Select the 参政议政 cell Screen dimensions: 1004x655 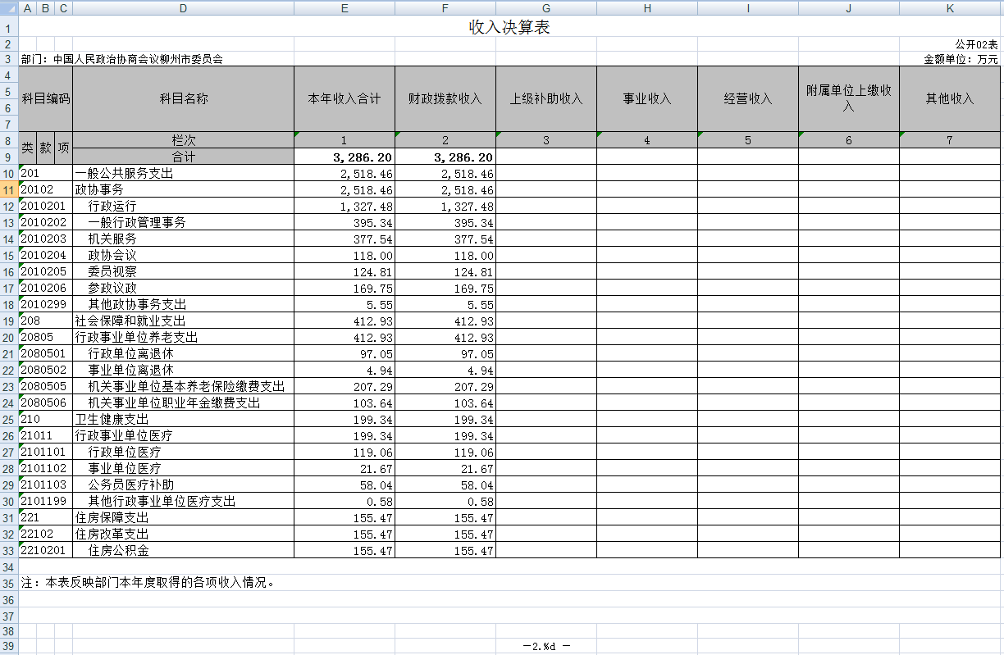click(184, 288)
